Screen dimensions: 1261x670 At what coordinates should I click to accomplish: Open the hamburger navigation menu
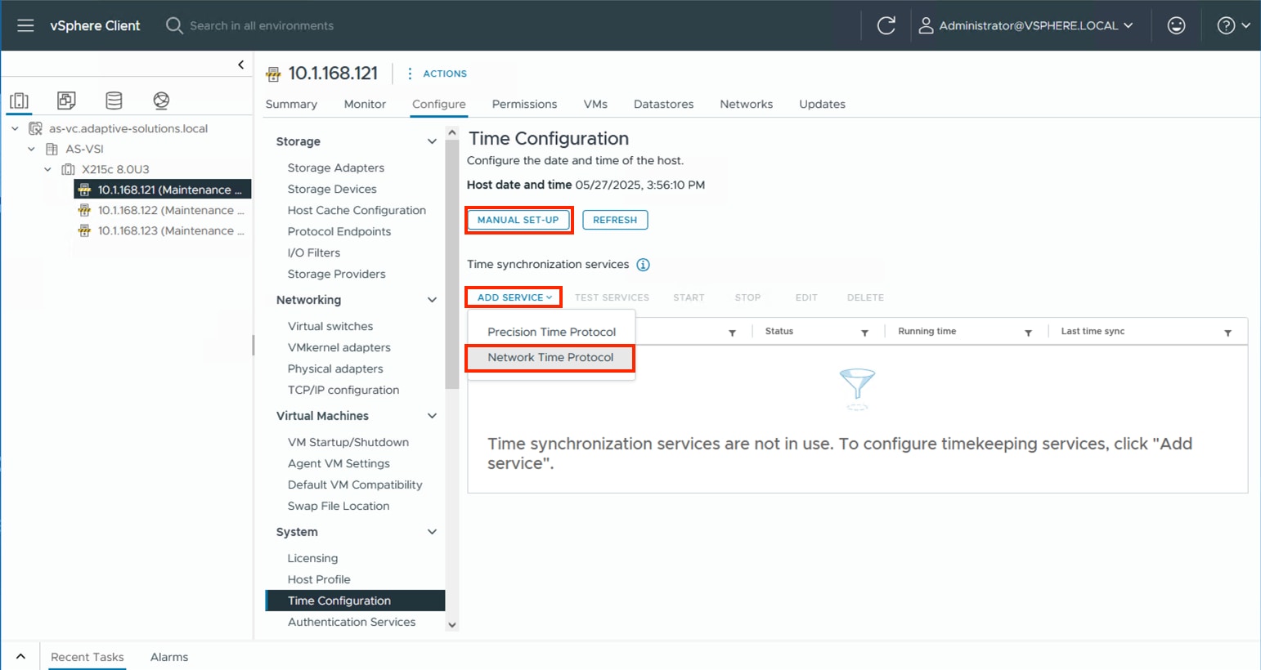(x=25, y=25)
